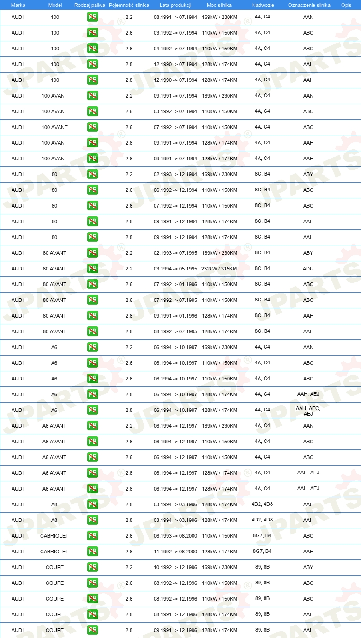Select the 232kW / 315KM power cell

point(219,269)
